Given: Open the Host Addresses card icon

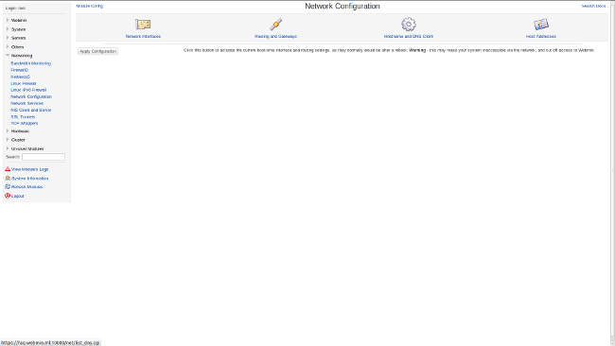Looking at the screenshot, I should (x=541, y=25).
